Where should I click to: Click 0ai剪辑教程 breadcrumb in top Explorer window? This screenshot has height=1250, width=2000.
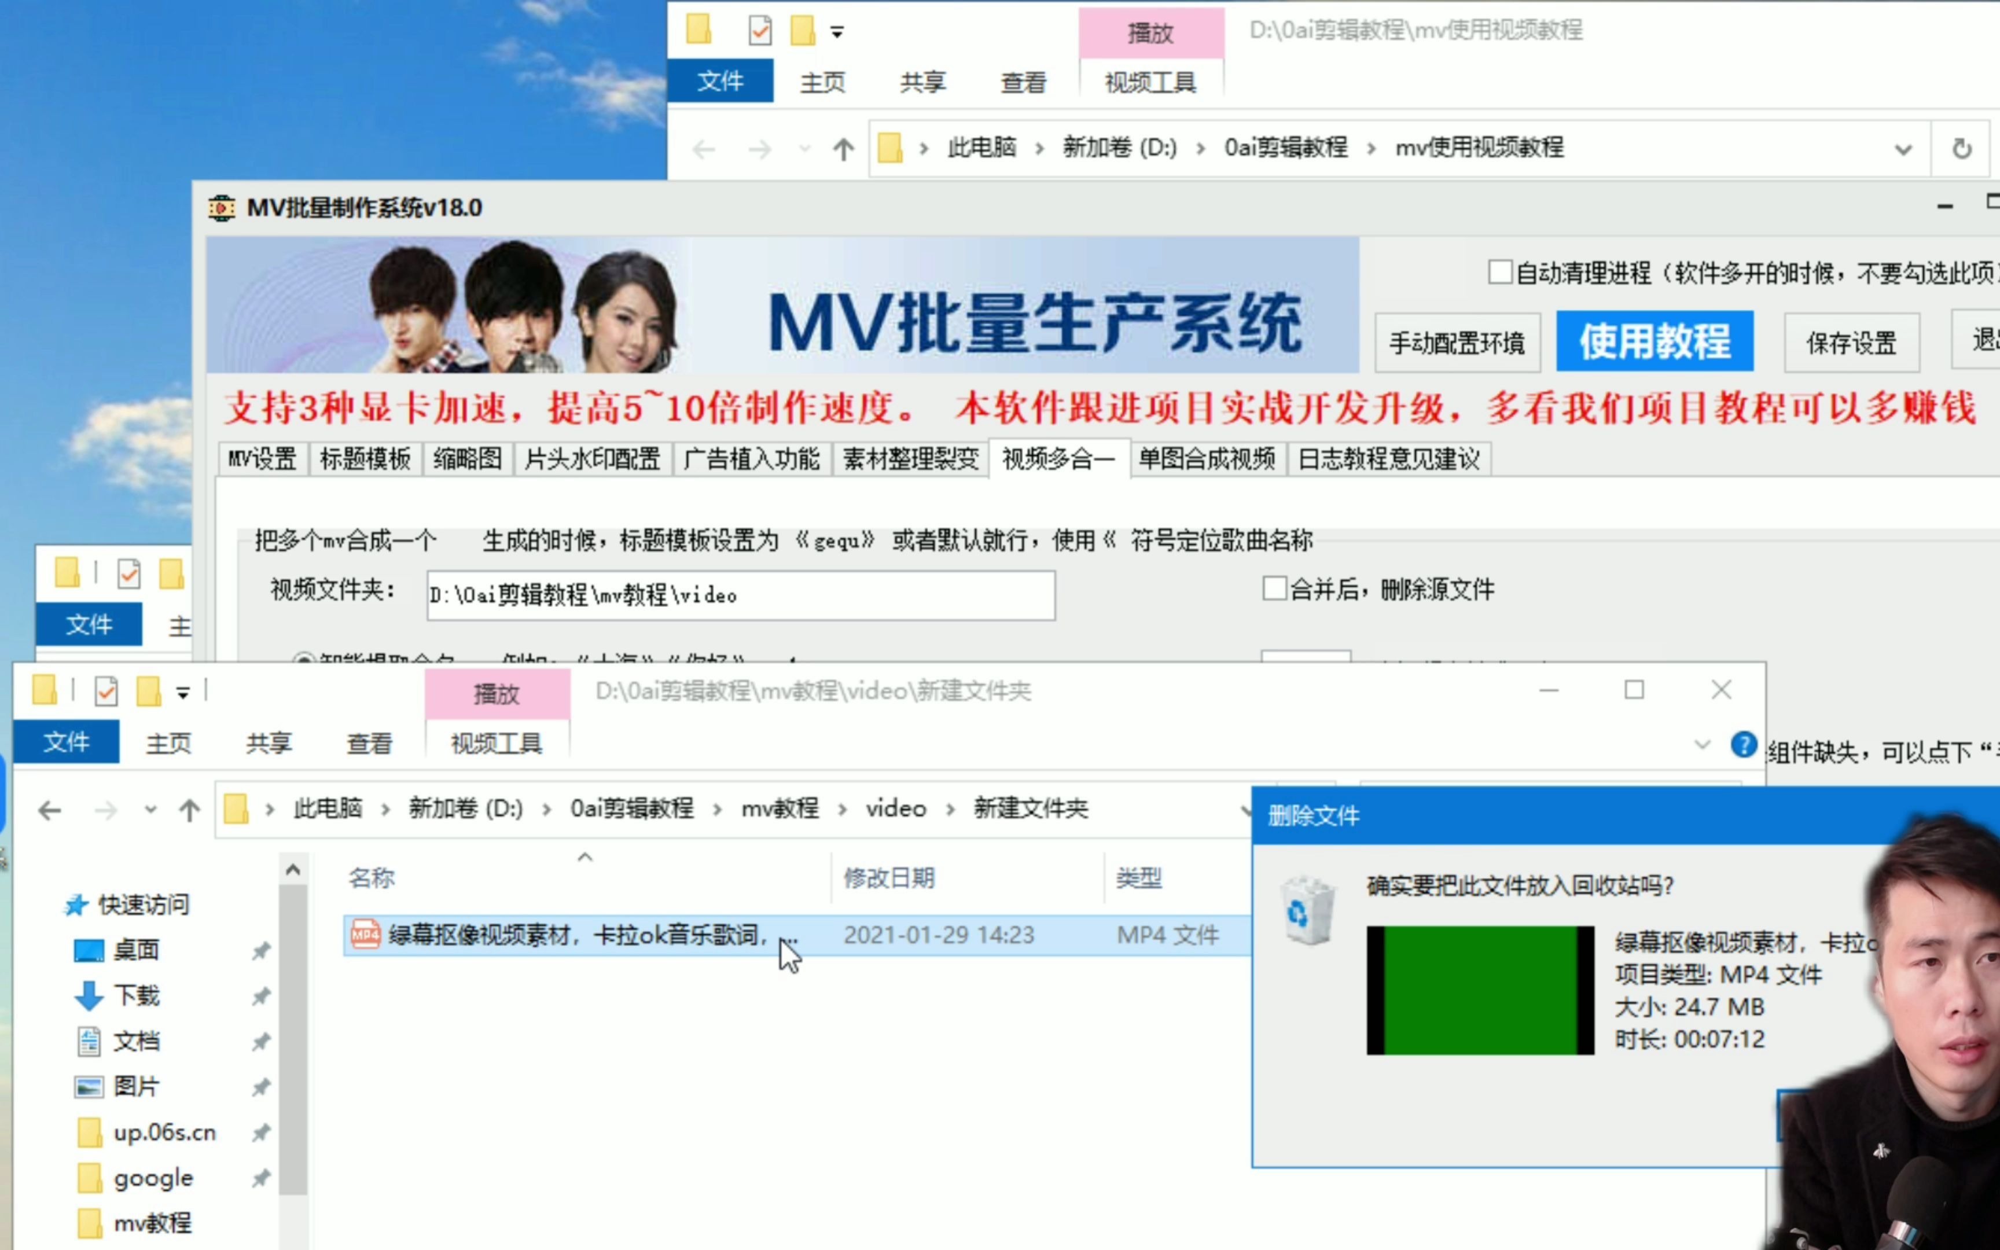click(1286, 148)
